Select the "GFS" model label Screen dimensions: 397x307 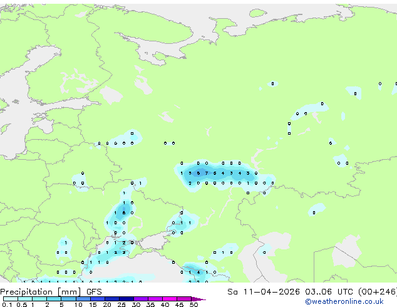point(94,292)
